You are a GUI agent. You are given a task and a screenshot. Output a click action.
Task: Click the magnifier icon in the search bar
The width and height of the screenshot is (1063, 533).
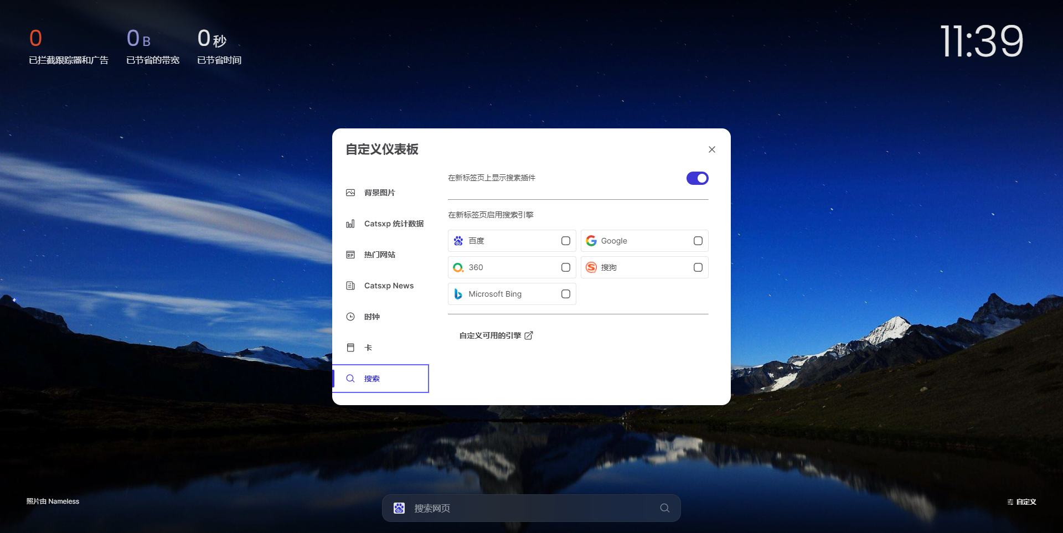[664, 508]
